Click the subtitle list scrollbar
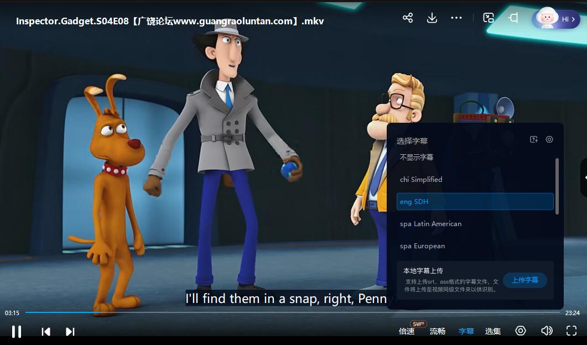Viewport: 587px width, 345px height. point(557,186)
